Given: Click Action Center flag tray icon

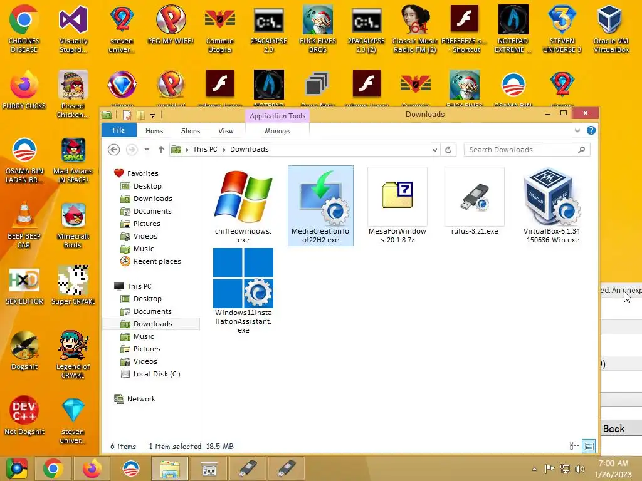Looking at the screenshot, I should pos(549,468).
